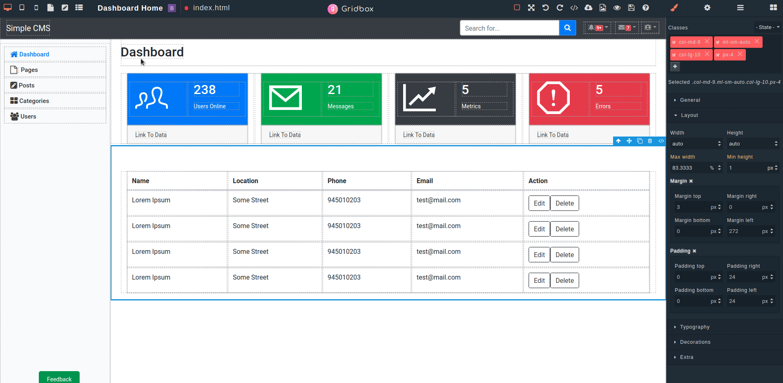Duplicate the selected table element

tap(640, 141)
